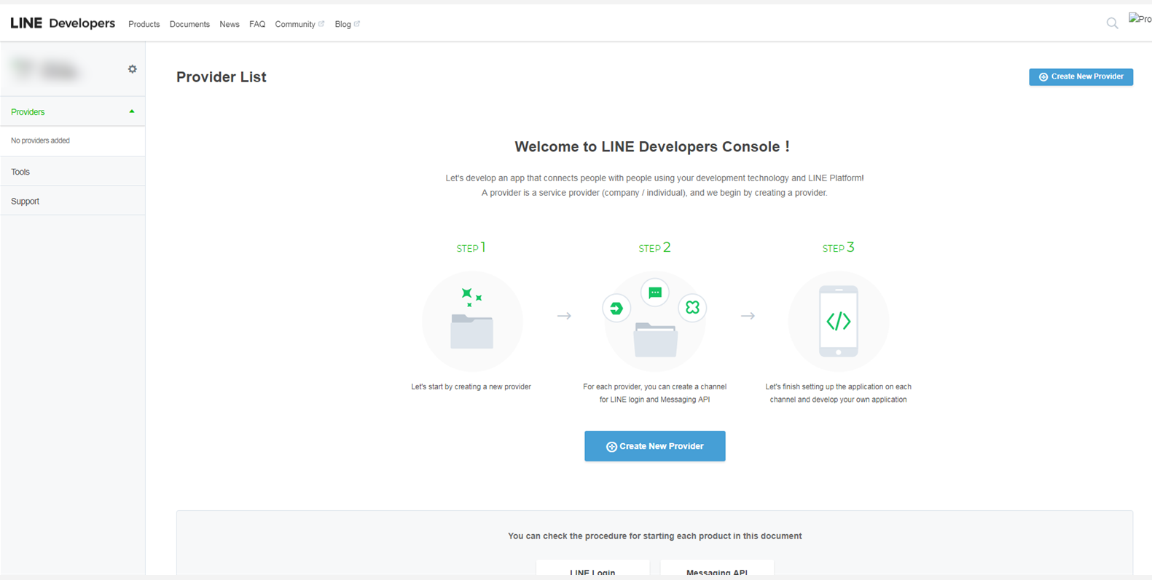
Task: Click the Step 2 chat bubble icon
Action: pos(655,293)
